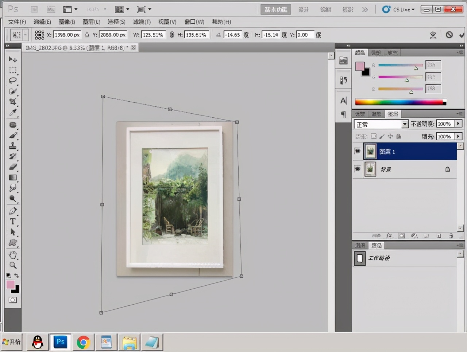Select the Hand tool
The width and height of the screenshot is (467, 352).
click(x=13, y=254)
